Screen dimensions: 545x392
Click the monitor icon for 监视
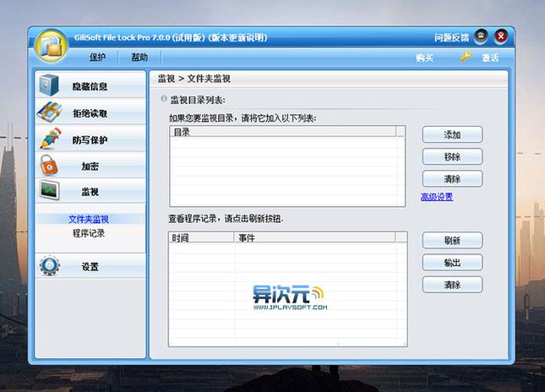coord(49,190)
